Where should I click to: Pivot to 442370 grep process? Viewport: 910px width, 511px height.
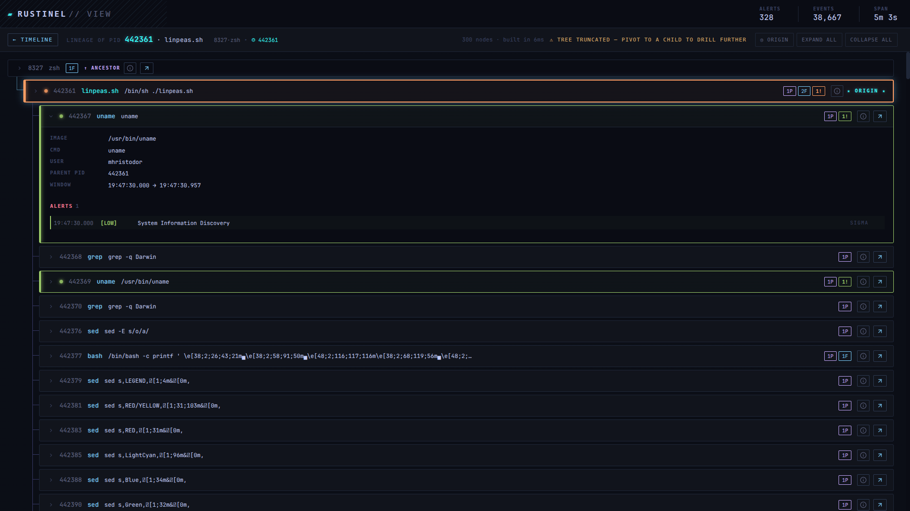[880, 307]
